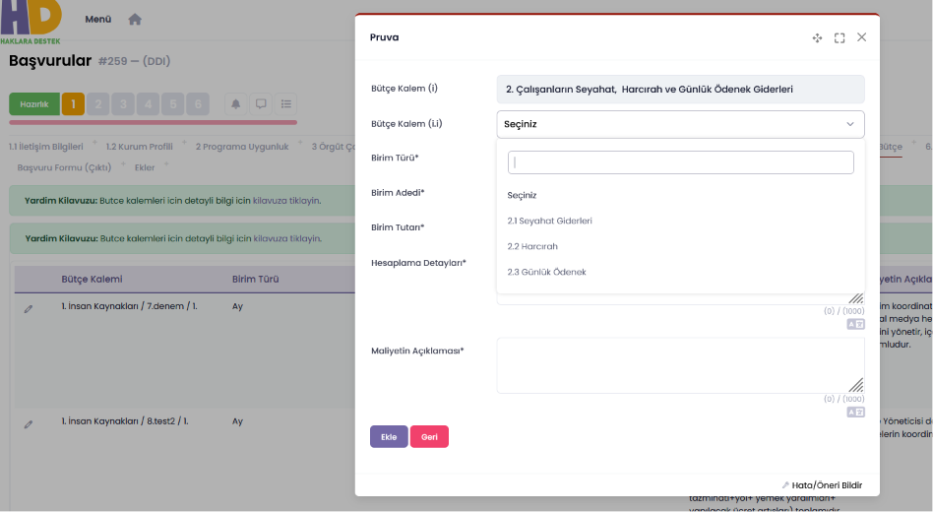Click the Geri button

[429, 437]
